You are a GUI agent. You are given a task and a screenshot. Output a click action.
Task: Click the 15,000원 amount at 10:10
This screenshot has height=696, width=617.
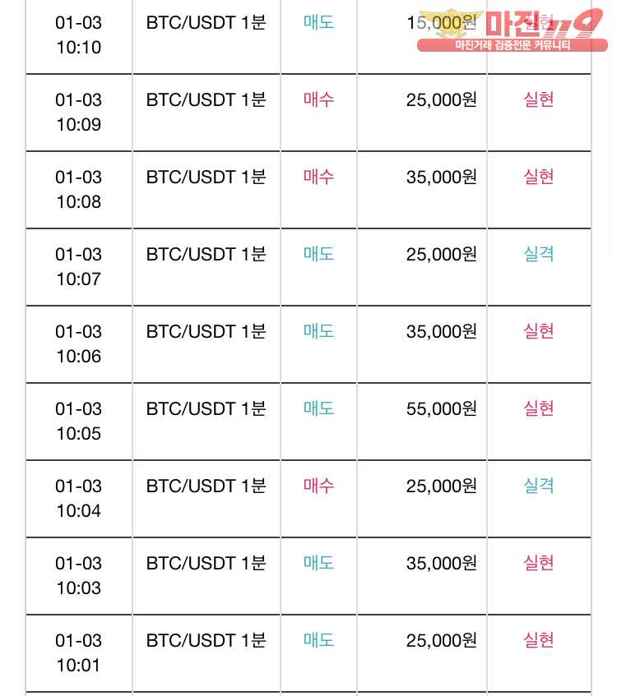(442, 22)
